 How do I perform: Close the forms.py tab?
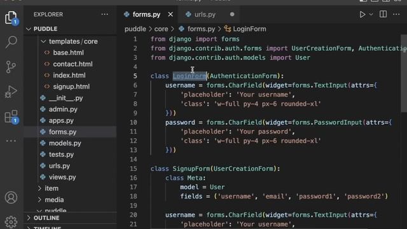tap(170, 15)
